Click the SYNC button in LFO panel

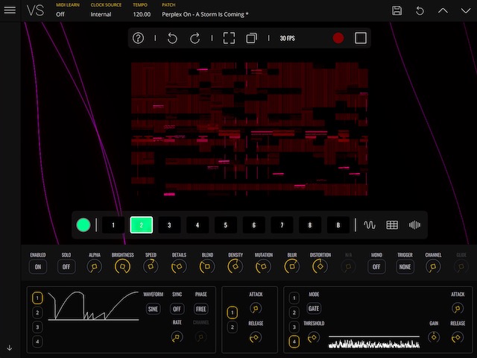click(x=177, y=309)
